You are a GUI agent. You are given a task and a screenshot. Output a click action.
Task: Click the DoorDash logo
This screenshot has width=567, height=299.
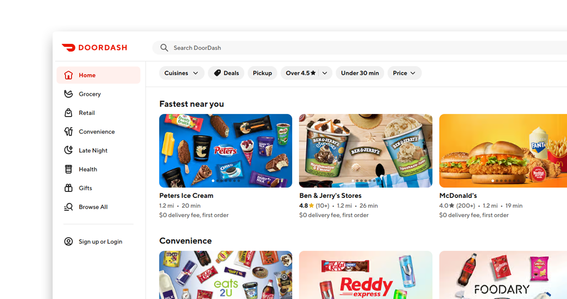coord(94,47)
